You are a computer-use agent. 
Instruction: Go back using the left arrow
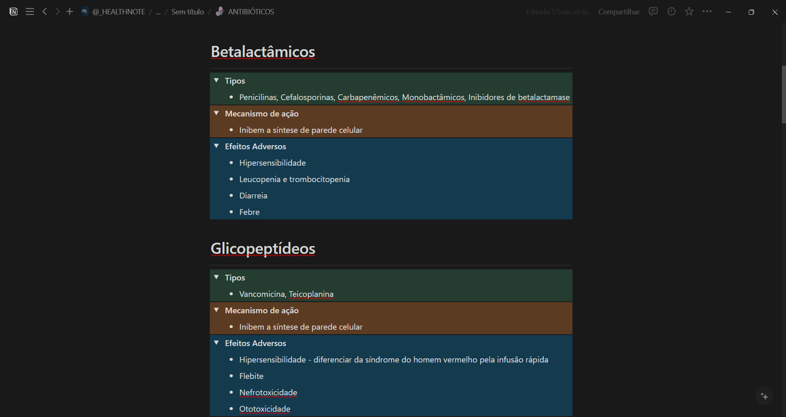[x=45, y=11]
